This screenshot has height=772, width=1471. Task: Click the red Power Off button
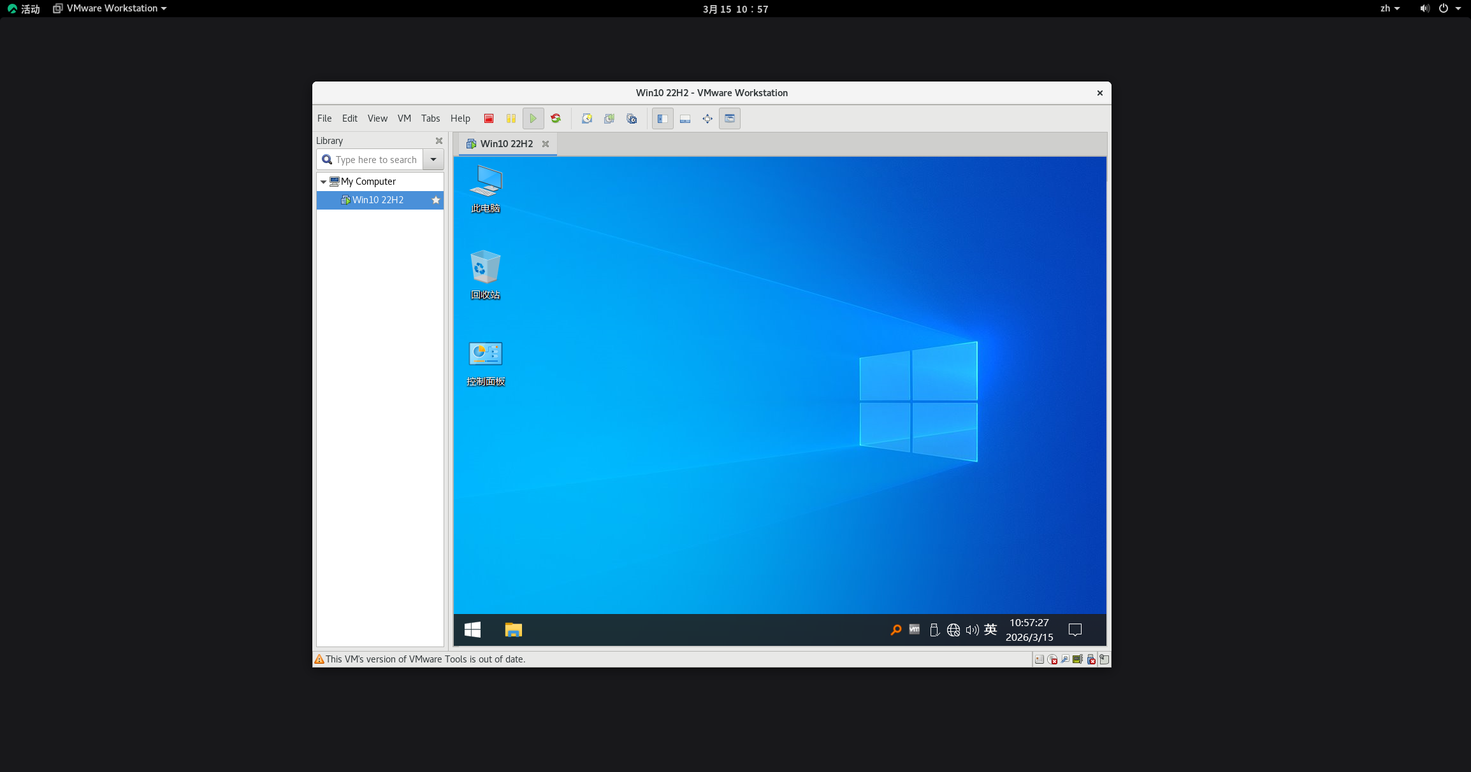tap(489, 118)
